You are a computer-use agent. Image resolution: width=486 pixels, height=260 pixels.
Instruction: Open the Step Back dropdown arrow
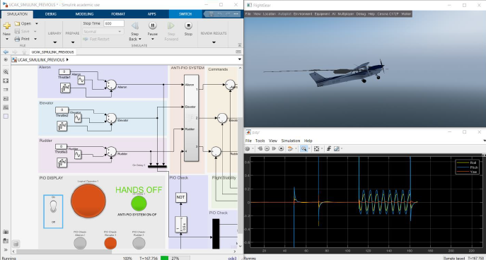(140, 40)
